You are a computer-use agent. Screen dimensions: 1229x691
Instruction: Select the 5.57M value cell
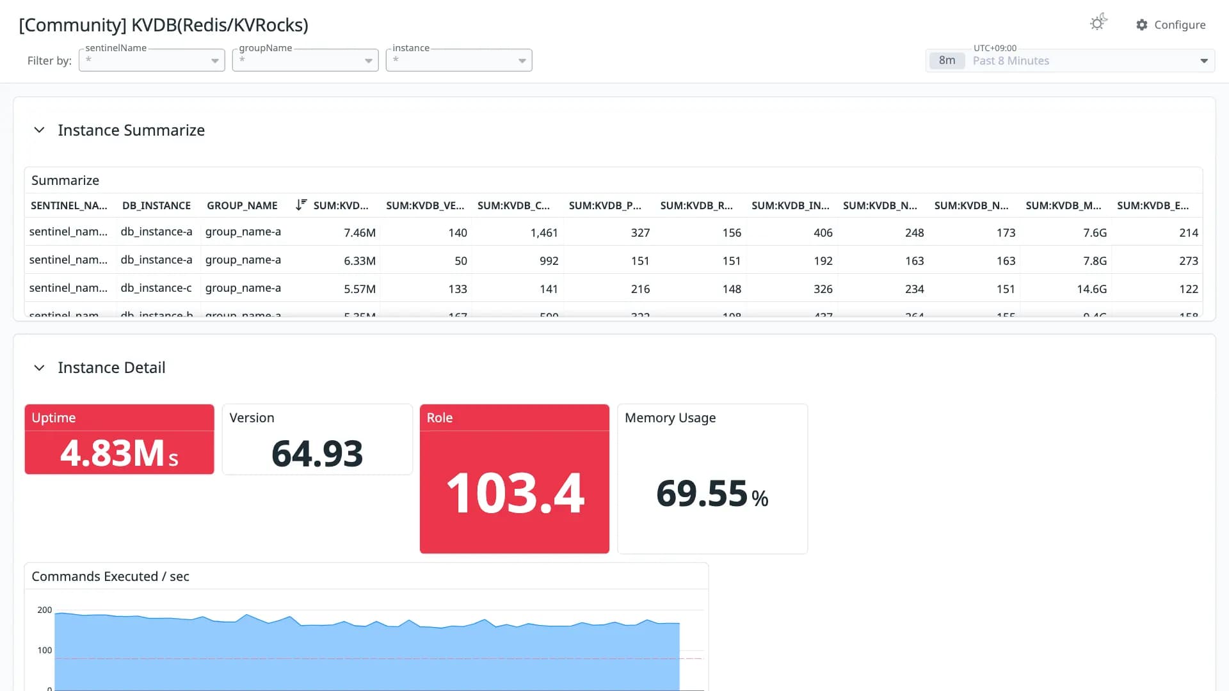(360, 289)
